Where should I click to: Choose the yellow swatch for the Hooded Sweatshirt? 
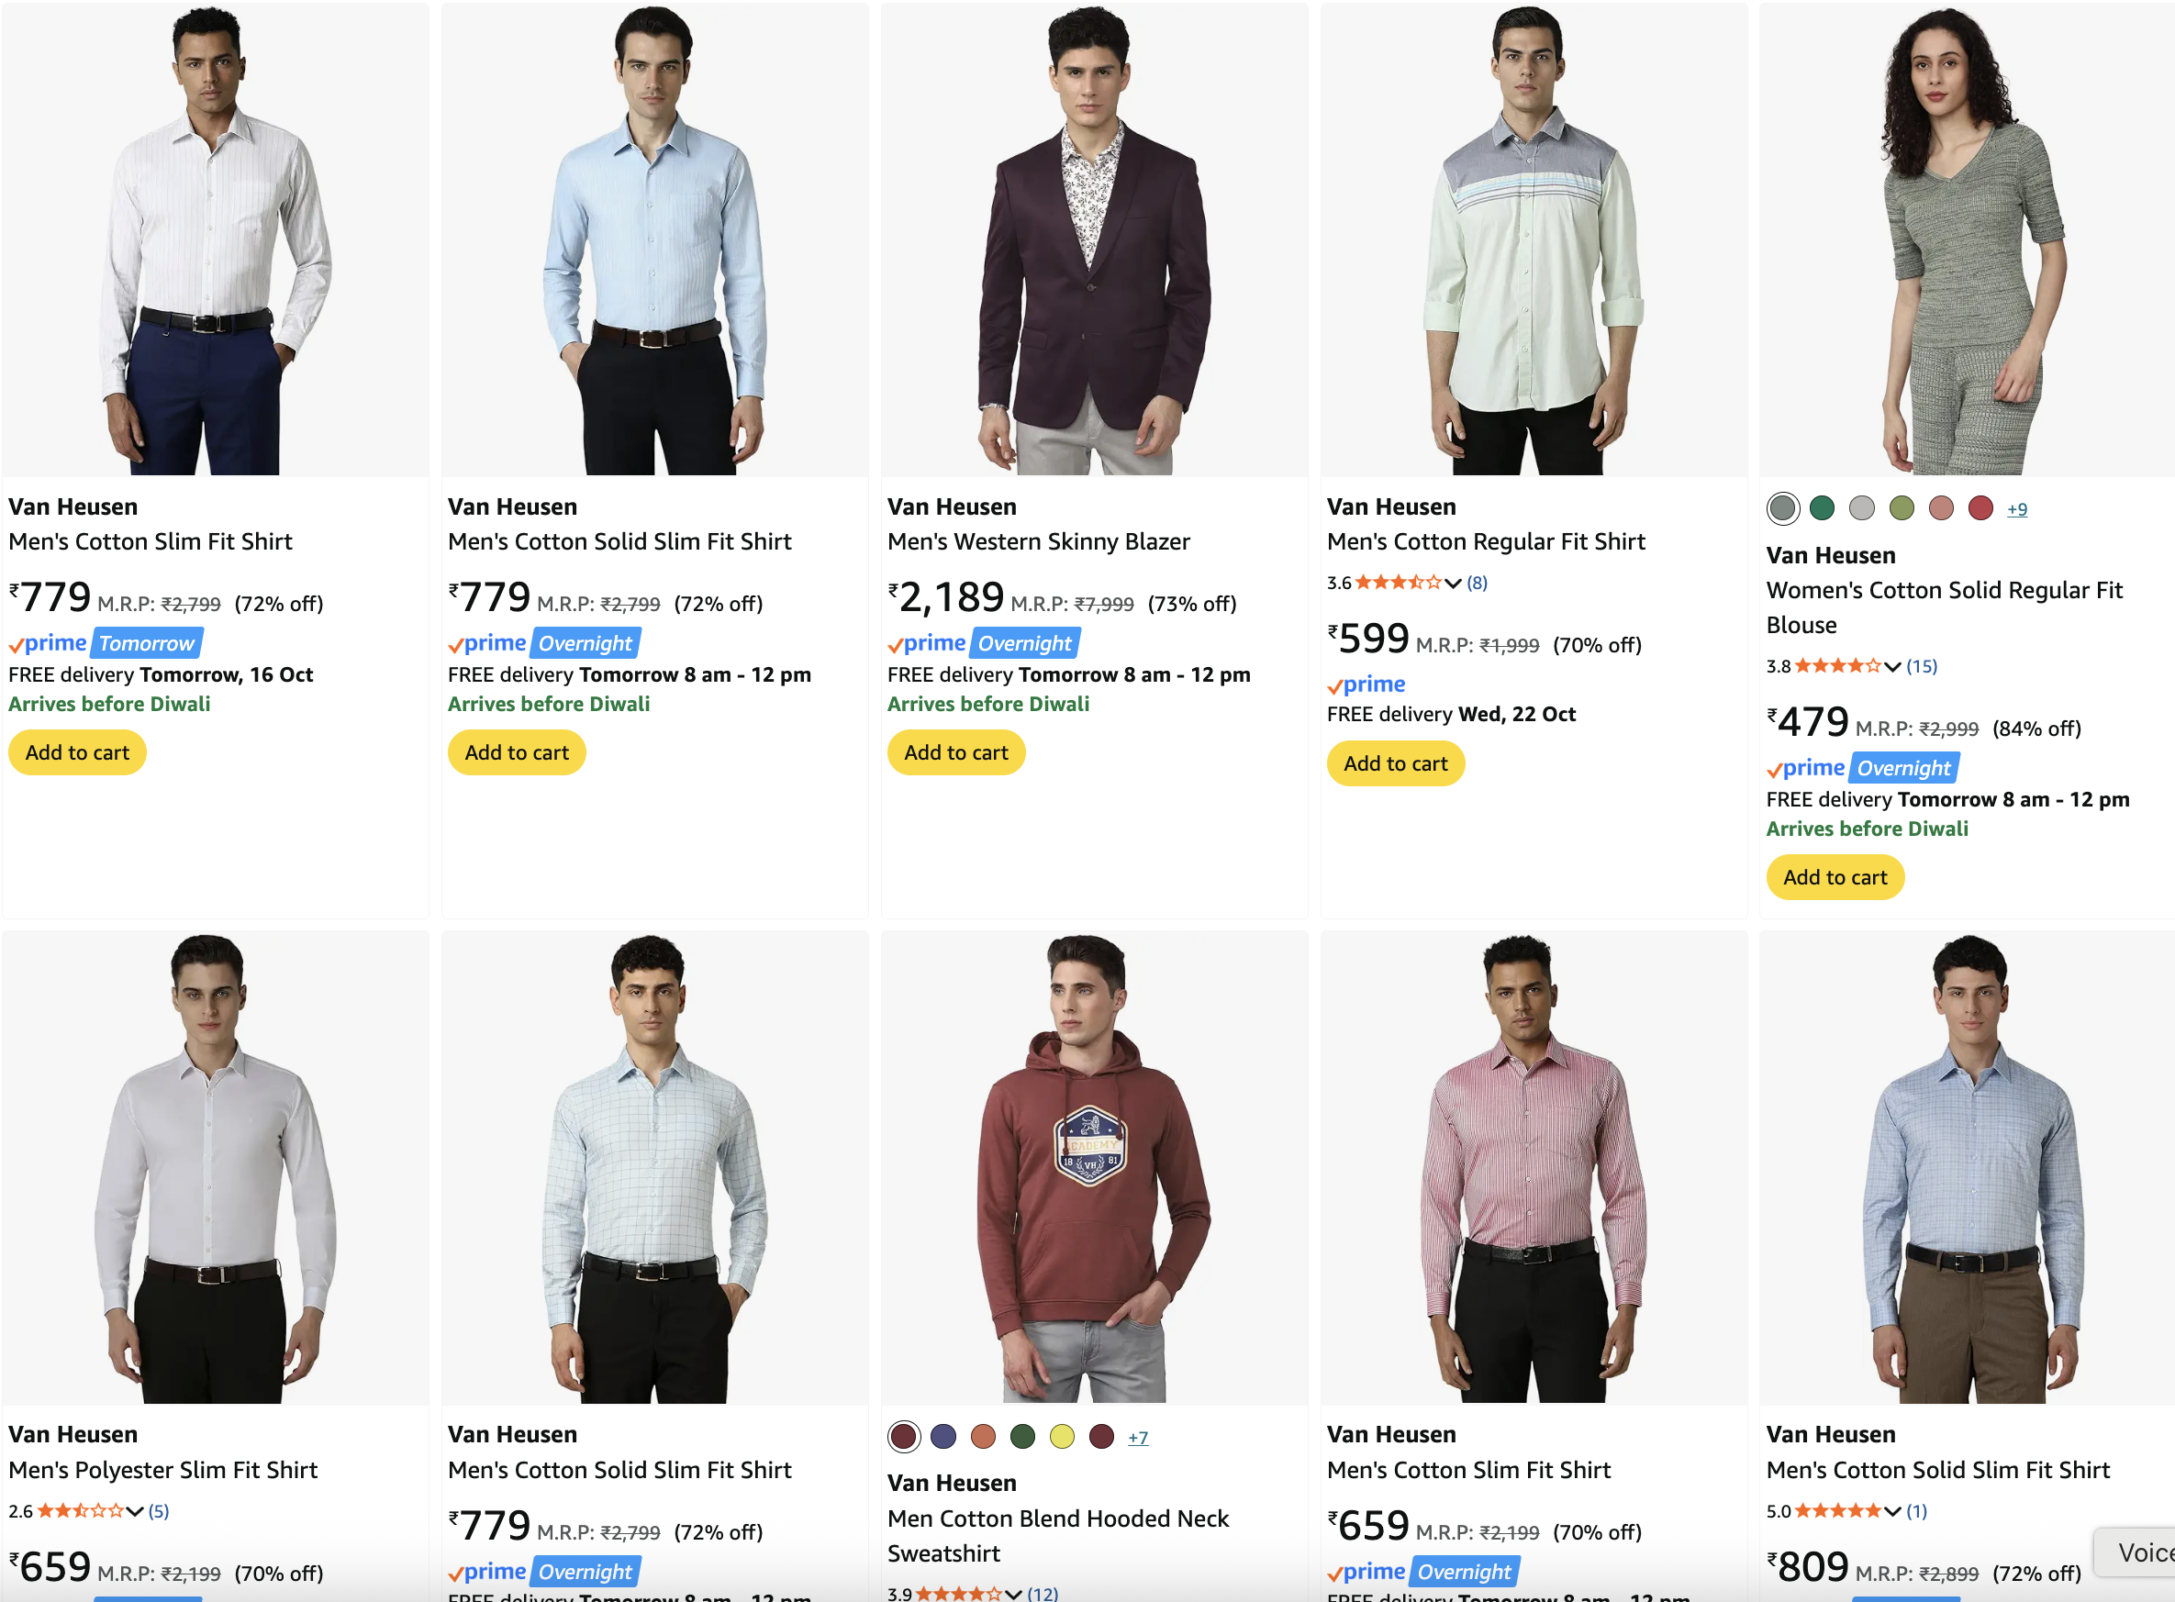[x=1062, y=1436]
